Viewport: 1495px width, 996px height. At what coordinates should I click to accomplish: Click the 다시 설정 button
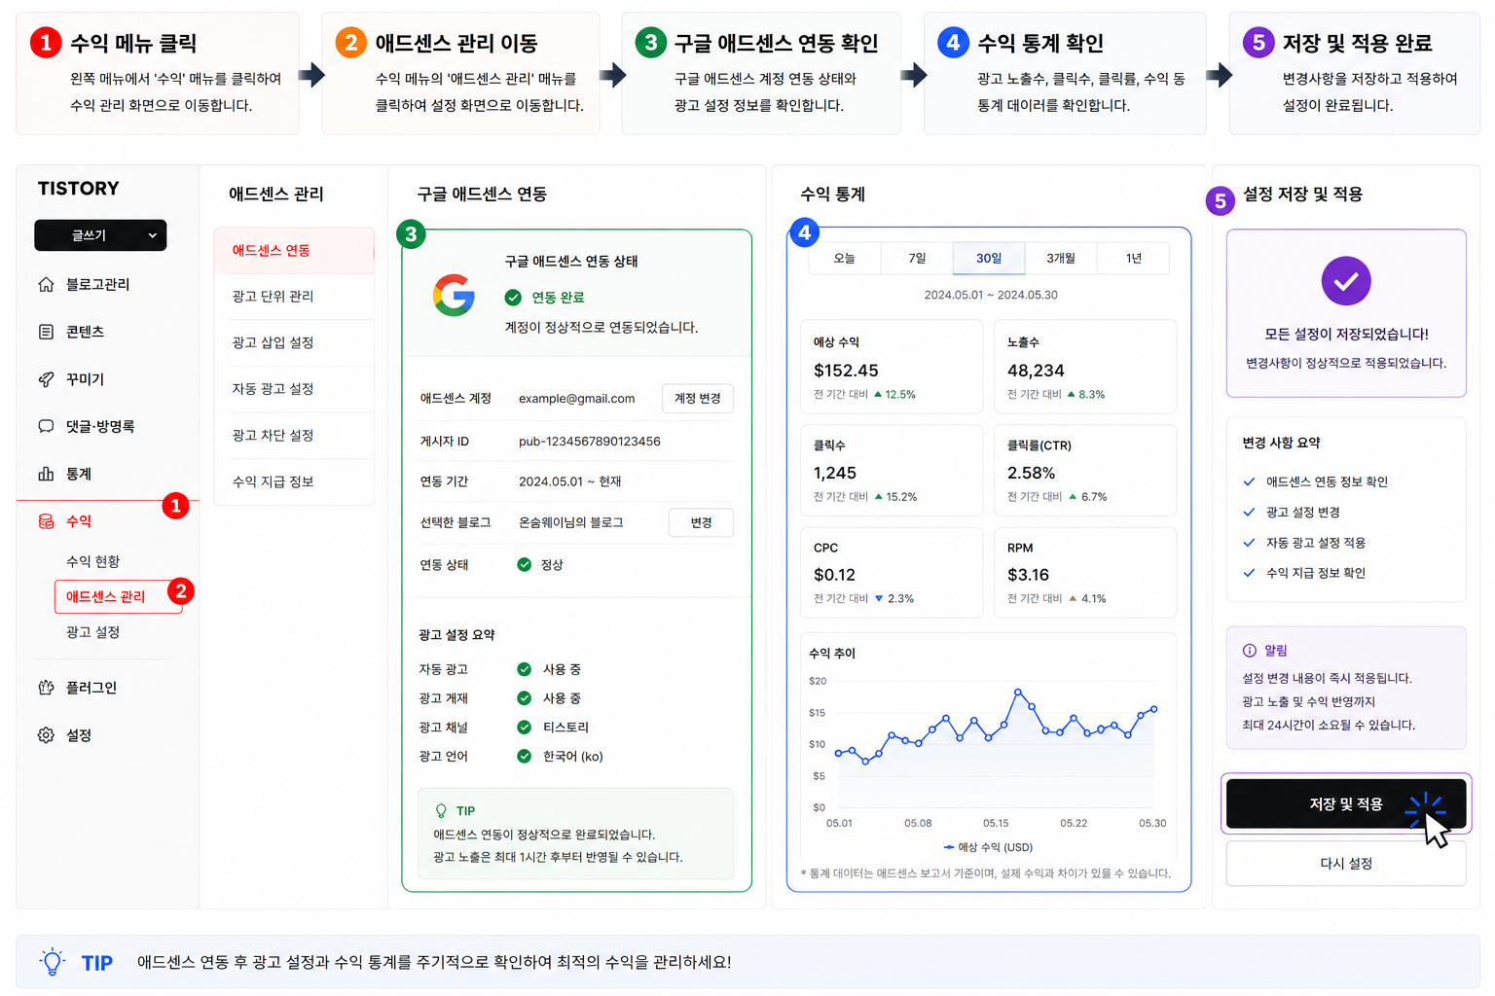tap(1346, 864)
